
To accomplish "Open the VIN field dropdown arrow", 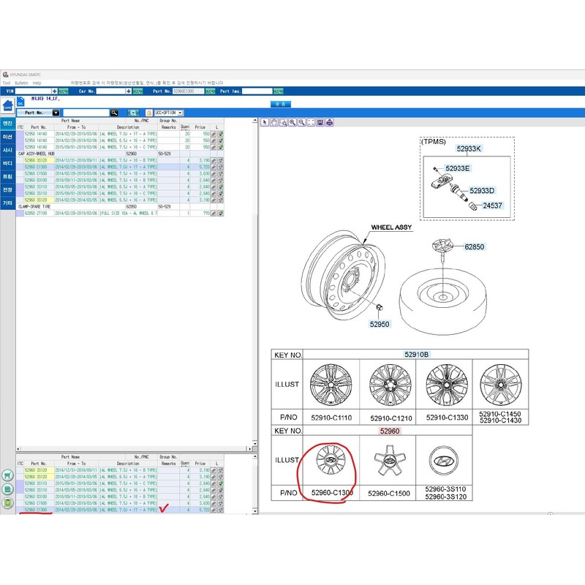I will (x=55, y=91).
